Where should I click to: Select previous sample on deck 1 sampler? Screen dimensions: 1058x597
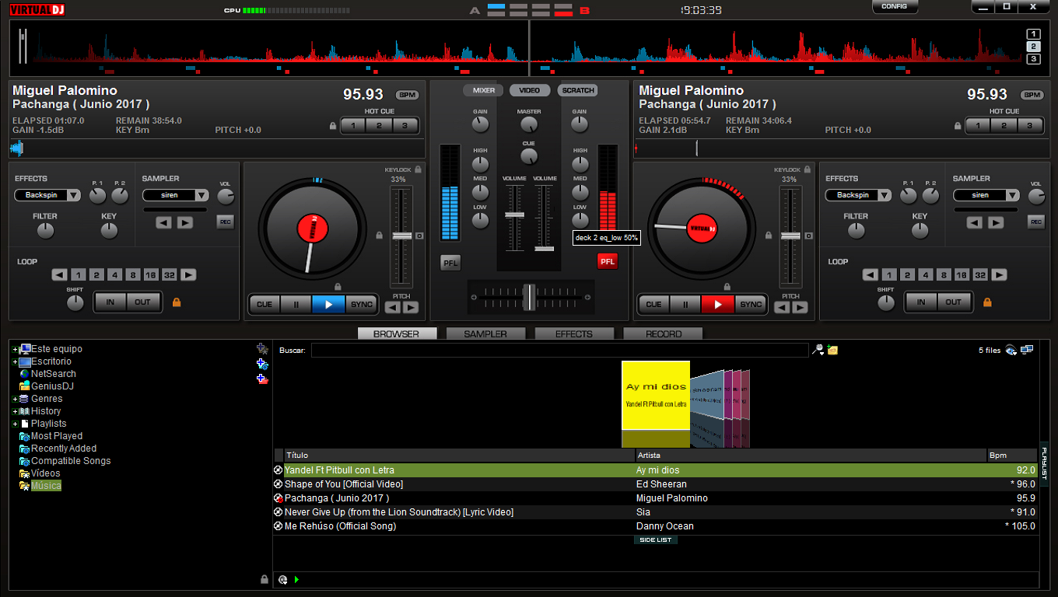(x=163, y=222)
